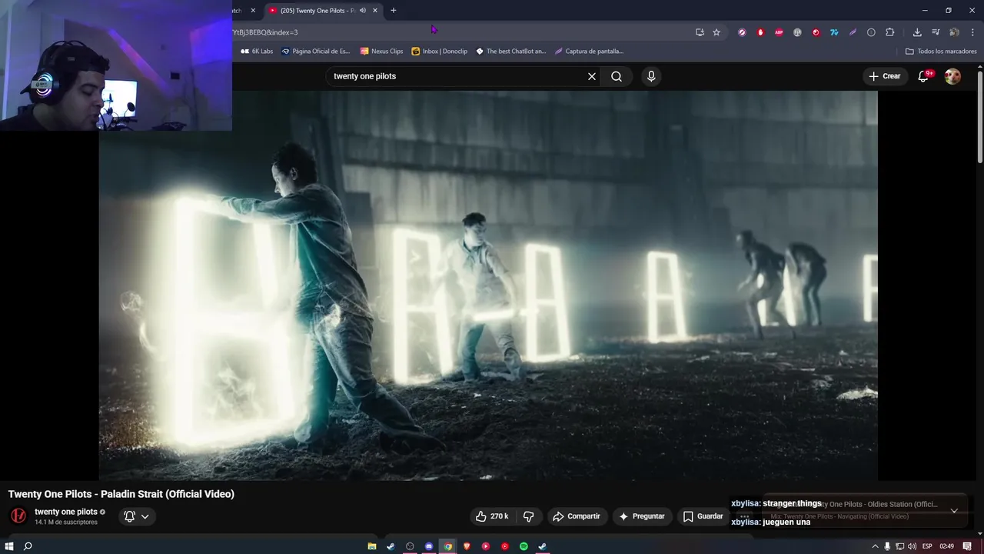The height and width of the screenshot is (554, 984).
Task: Open the Windows action center notifications
Action: pyautogui.click(x=967, y=546)
